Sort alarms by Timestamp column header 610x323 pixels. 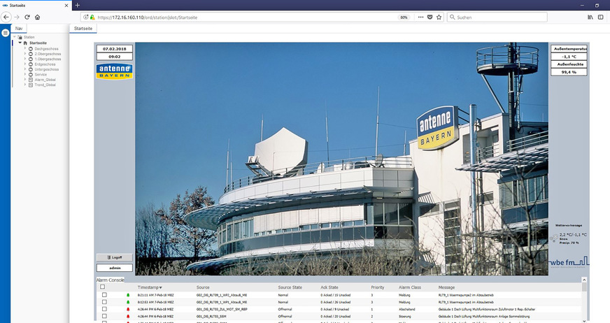[x=150, y=287]
